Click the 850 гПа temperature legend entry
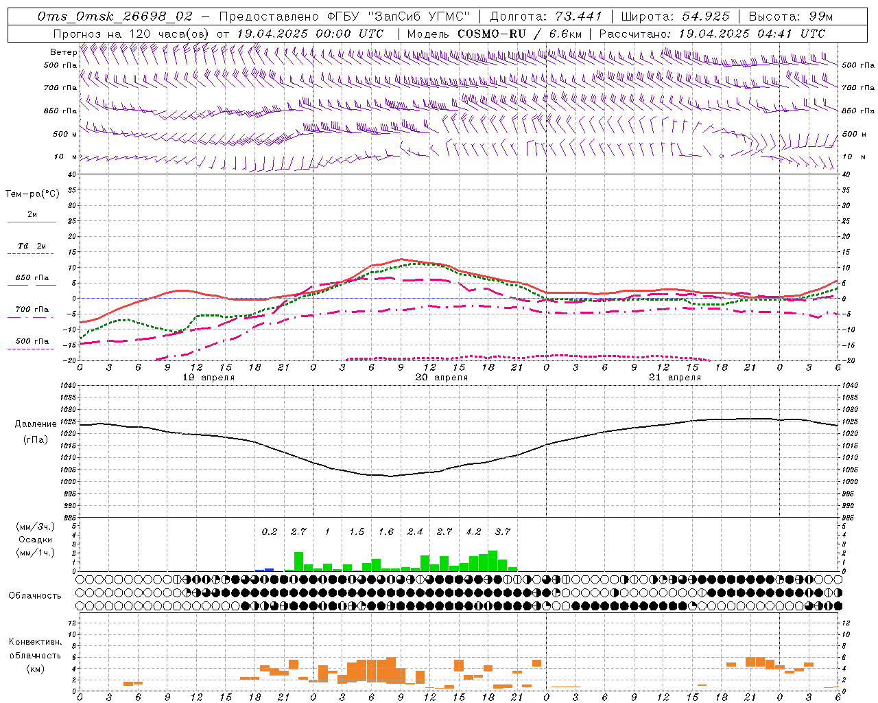This screenshot has height=703, width=878. [32, 279]
